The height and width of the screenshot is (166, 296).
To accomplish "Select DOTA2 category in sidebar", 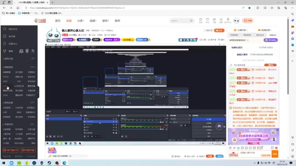I will tap(6, 77).
